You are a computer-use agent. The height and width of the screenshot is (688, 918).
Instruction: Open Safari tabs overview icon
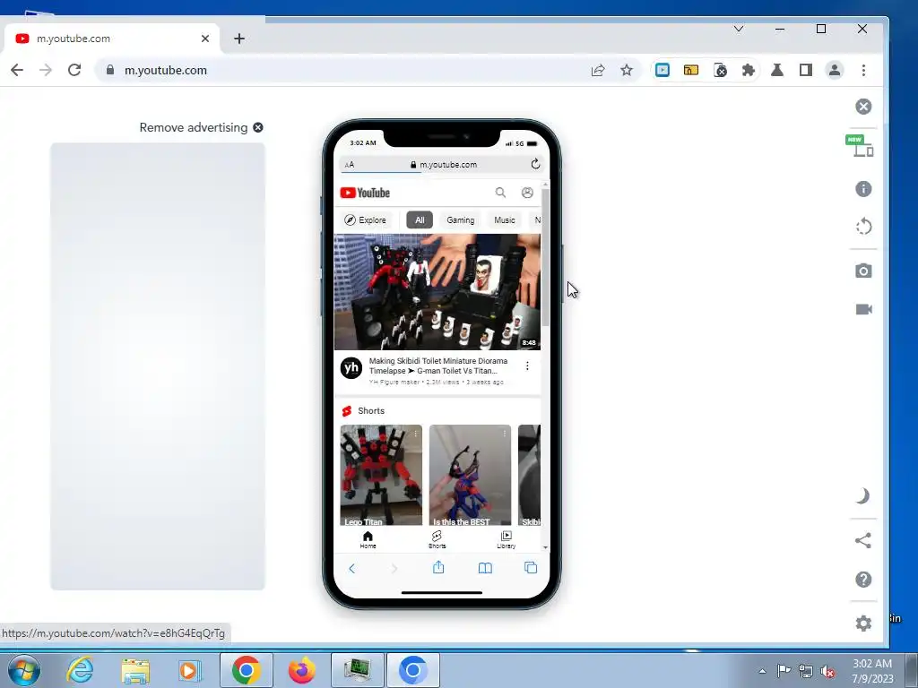coord(531,567)
